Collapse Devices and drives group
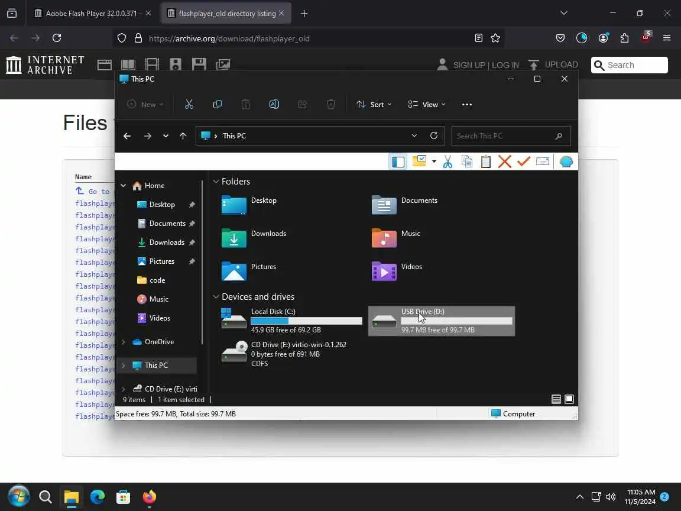 216,297
